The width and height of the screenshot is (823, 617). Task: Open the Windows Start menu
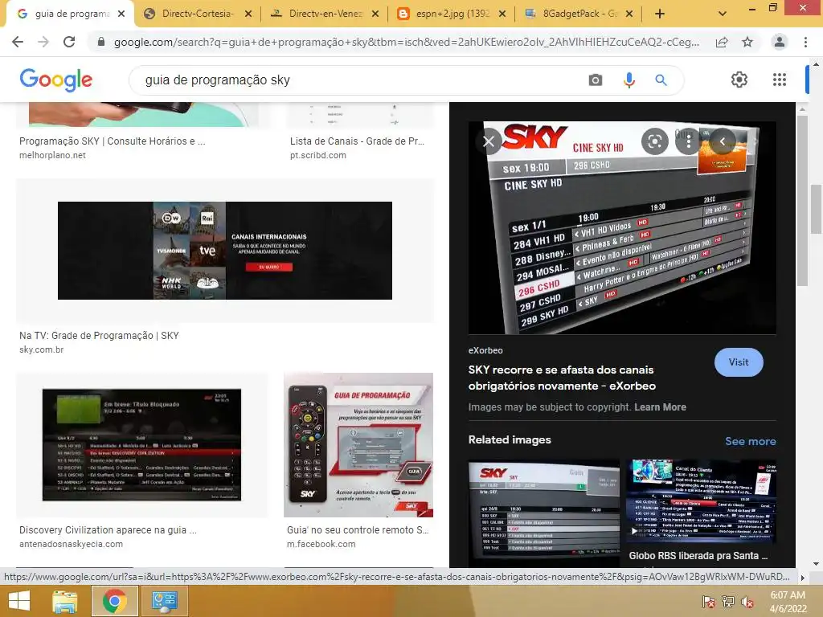pos(19,601)
